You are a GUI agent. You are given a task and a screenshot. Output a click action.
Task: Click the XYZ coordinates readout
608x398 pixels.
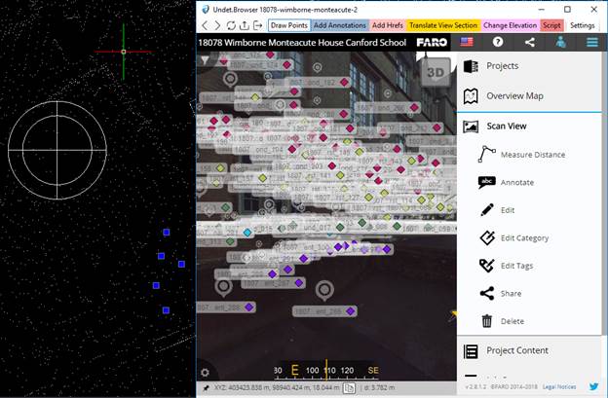277,387
